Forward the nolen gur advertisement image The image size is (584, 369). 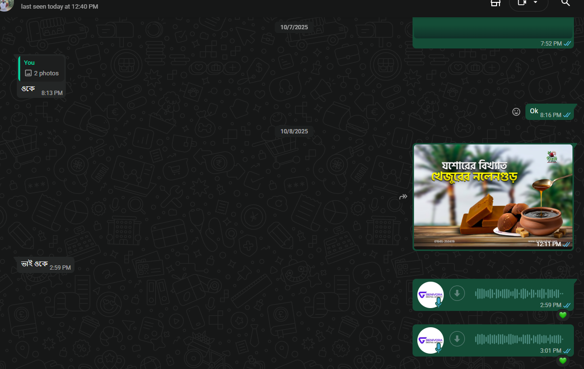click(x=403, y=197)
